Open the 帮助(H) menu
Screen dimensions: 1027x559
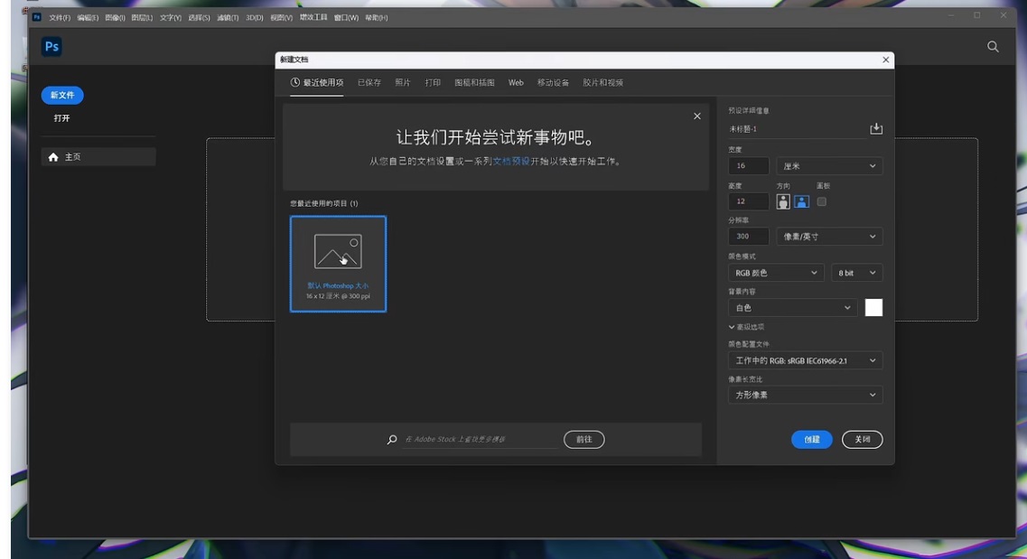(377, 18)
